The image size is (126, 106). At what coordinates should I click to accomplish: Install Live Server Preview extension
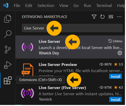tap(115, 76)
